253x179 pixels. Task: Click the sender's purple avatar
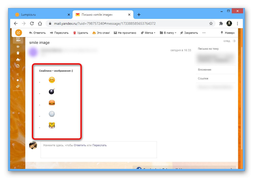click(x=33, y=52)
